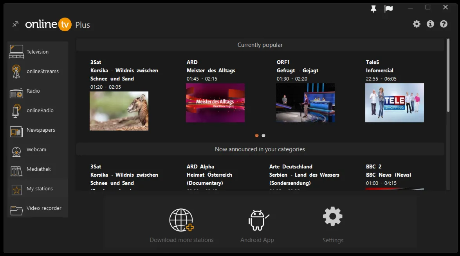The width and height of the screenshot is (460, 256).
Task: Open 3Sat Korsika animal thumbnail
Action: (119, 111)
